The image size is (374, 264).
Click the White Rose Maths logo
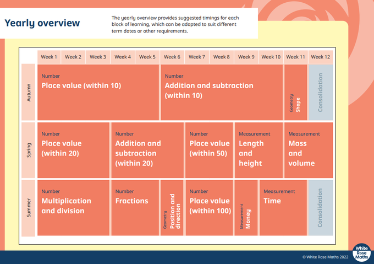click(361, 252)
